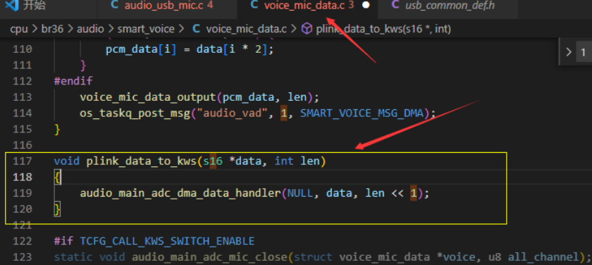Image resolution: width=592 pixels, height=265 pixels.
Task: Click plink_data_to_kws function name on line 117
Action: pyautogui.click(x=141, y=161)
